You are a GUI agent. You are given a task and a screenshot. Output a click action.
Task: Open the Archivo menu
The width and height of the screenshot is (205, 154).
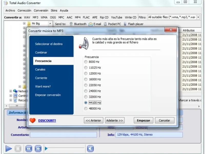pyautogui.click(x=10, y=11)
